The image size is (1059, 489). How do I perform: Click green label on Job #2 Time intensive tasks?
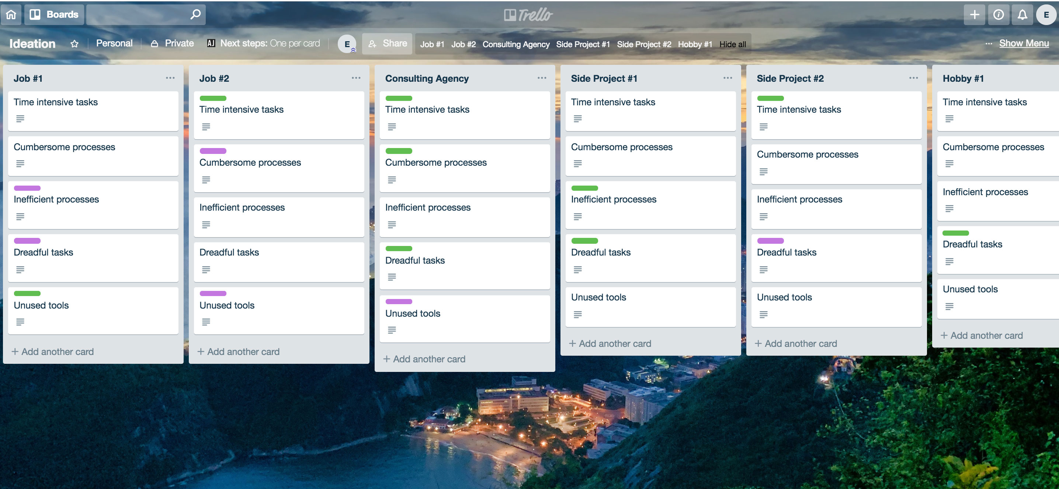point(213,98)
